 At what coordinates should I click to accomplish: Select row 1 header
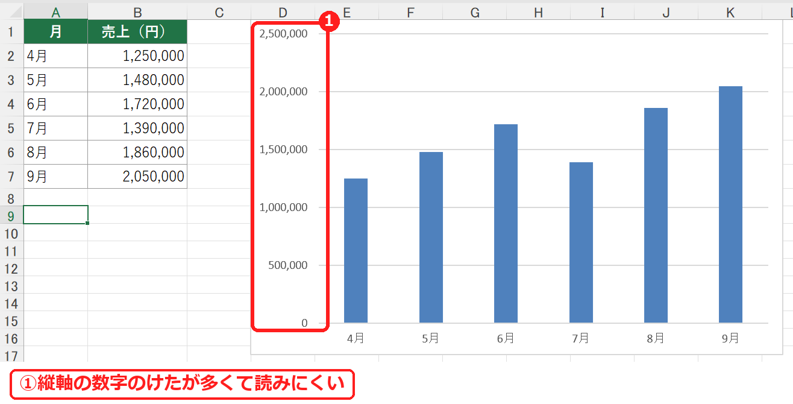point(11,32)
